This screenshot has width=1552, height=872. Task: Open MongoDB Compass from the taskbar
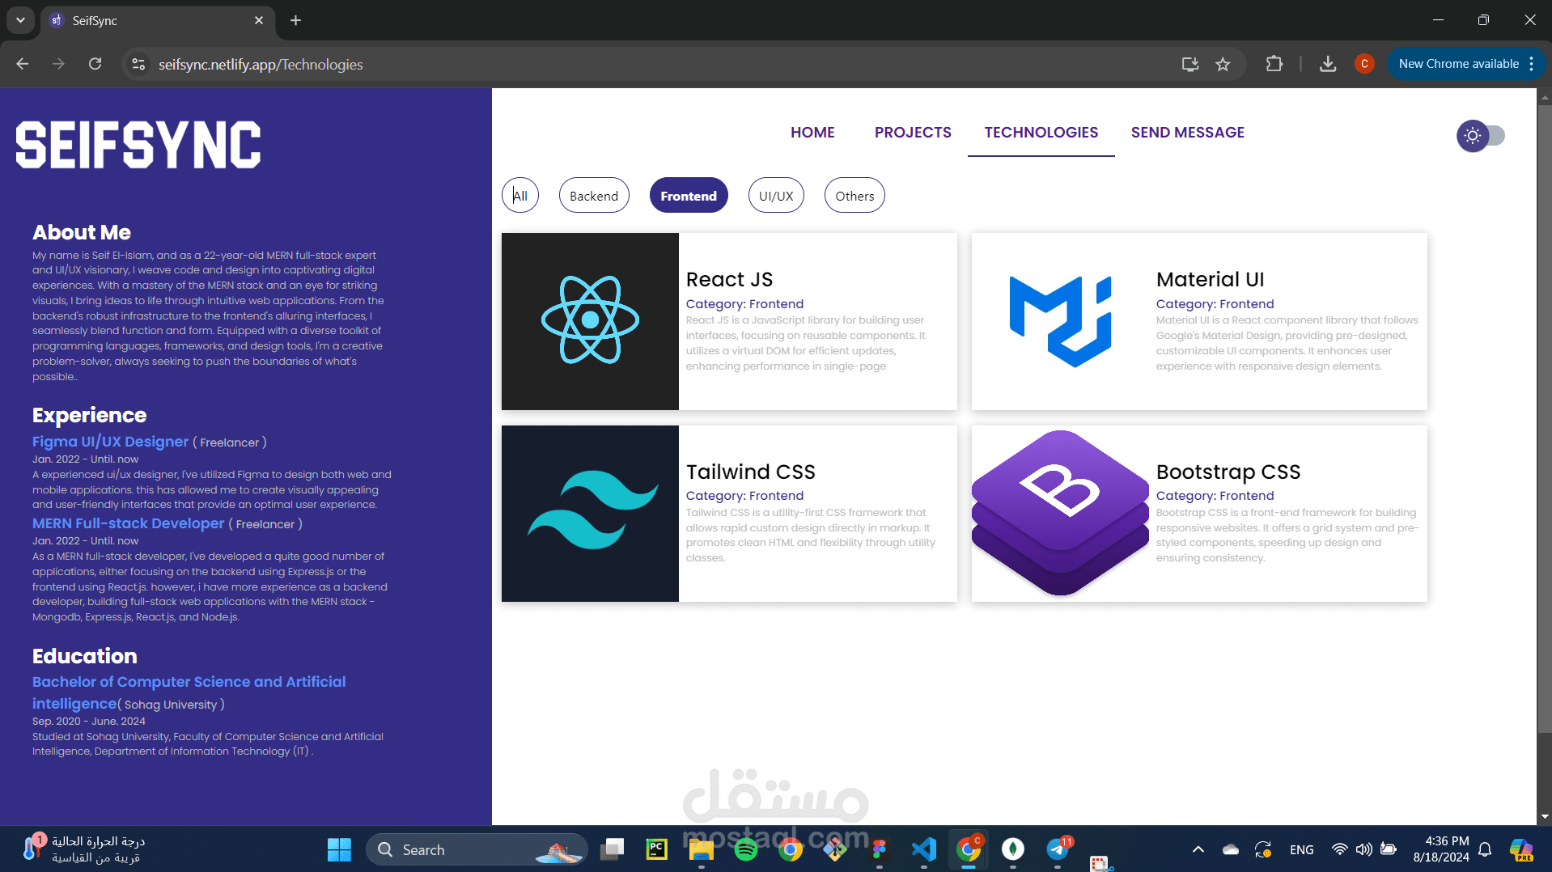click(1013, 849)
